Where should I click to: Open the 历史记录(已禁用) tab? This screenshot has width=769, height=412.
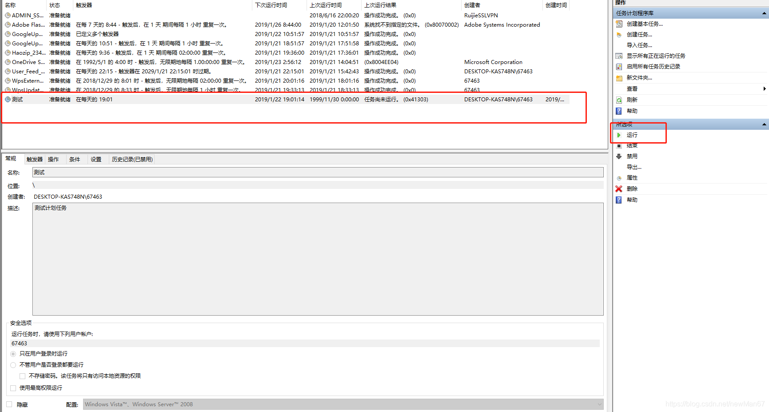click(132, 160)
